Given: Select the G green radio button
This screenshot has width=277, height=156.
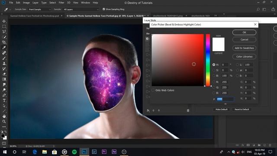Looking at the screenshot, I should [214, 88].
